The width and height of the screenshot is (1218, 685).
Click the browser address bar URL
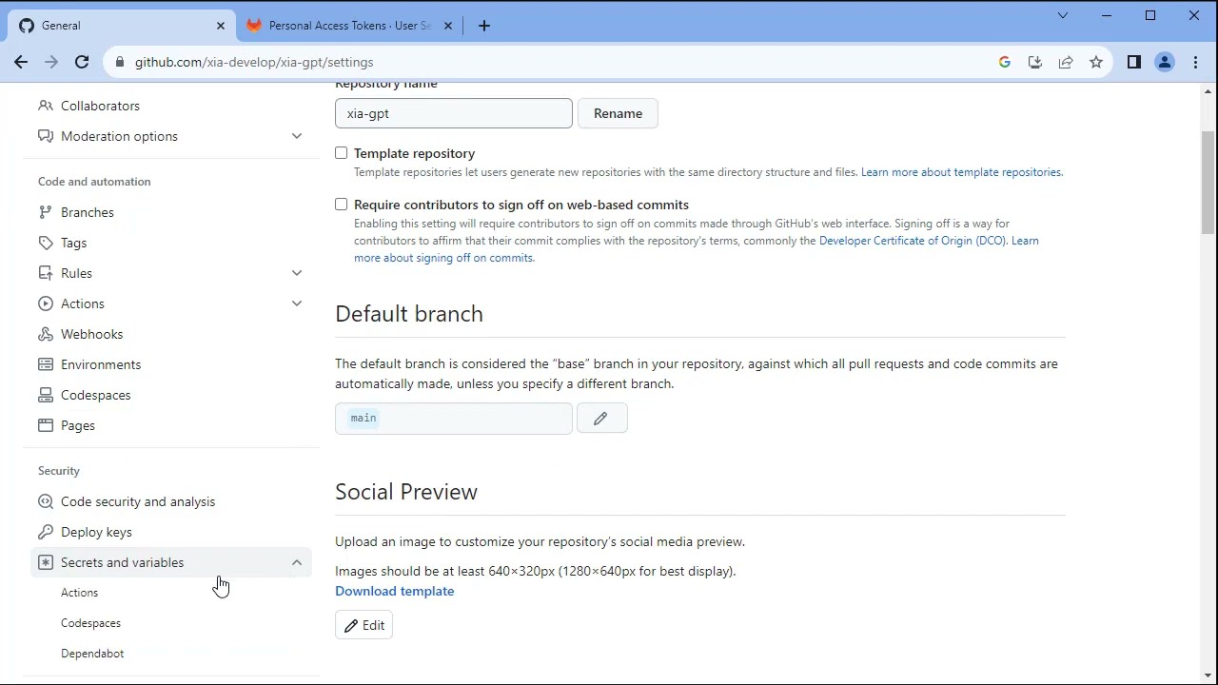coord(254,62)
